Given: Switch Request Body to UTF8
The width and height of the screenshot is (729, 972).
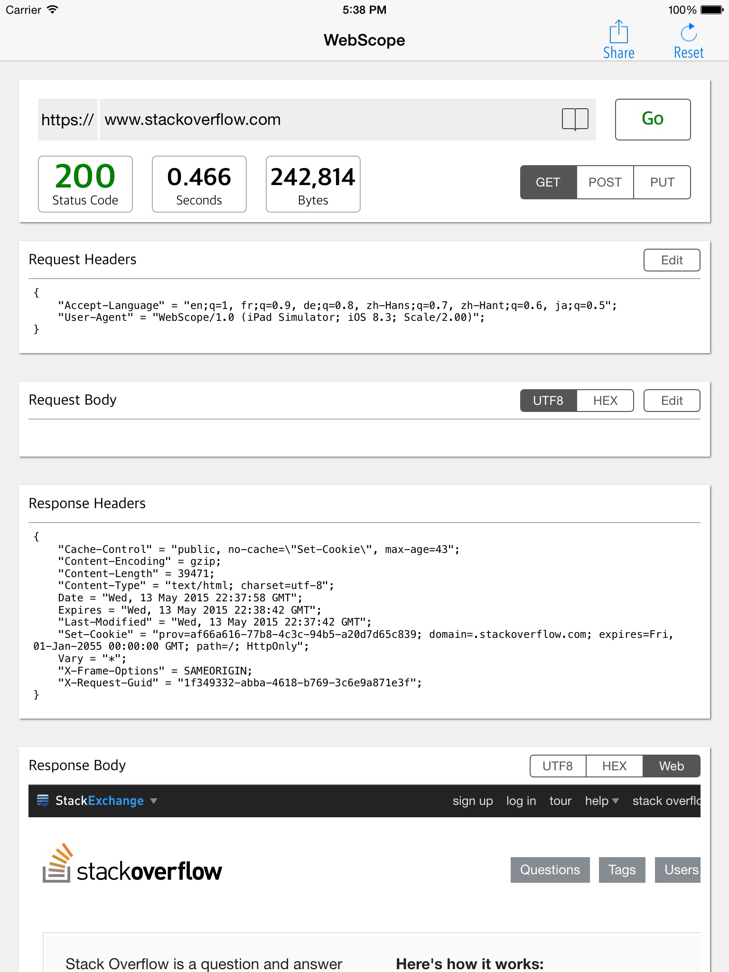Looking at the screenshot, I should click(548, 401).
